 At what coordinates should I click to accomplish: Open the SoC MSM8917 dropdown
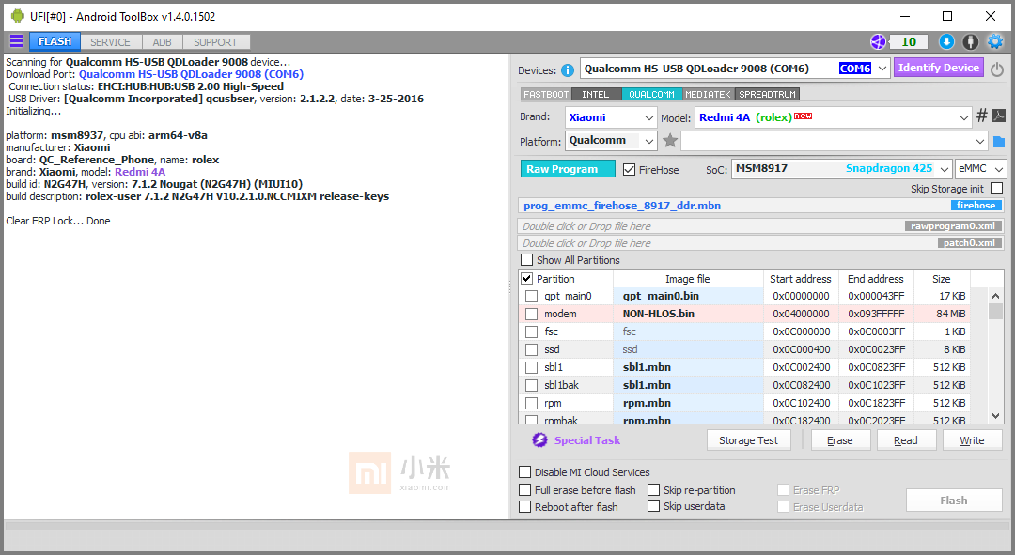click(x=945, y=169)
